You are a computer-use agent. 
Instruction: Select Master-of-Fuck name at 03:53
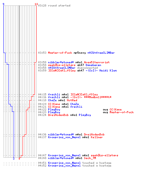click(60, 53)
